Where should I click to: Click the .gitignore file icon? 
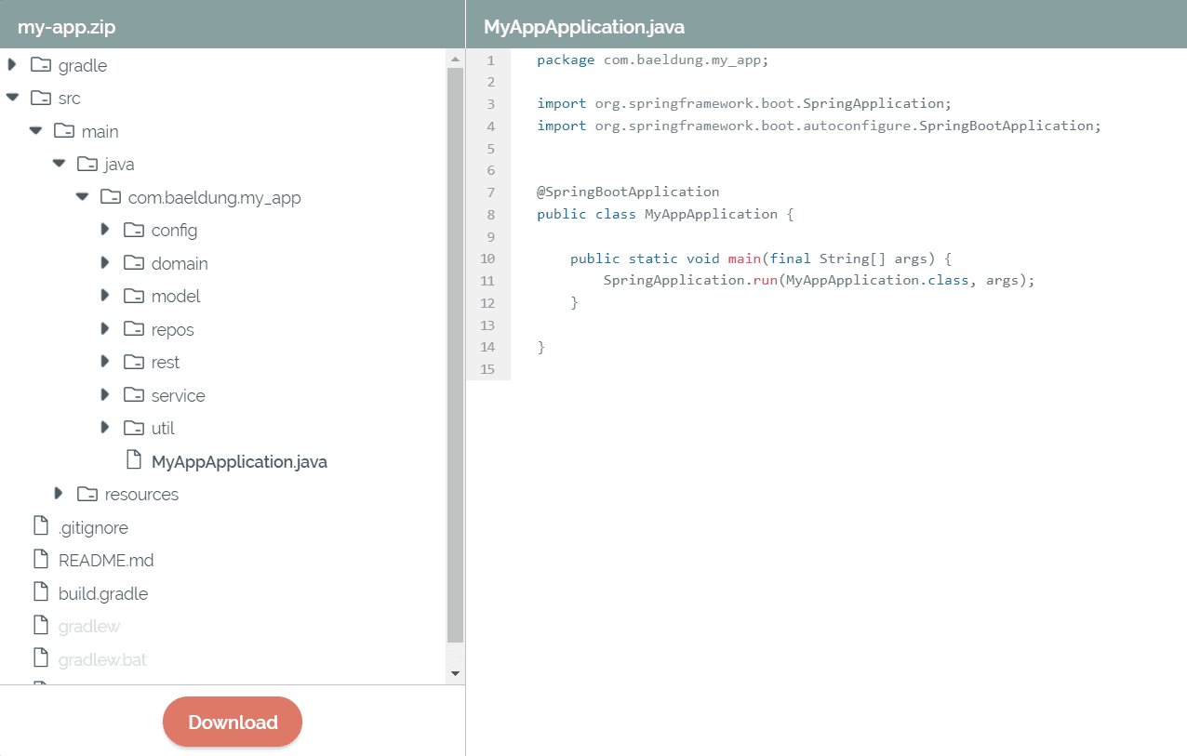tap(41, 526)
